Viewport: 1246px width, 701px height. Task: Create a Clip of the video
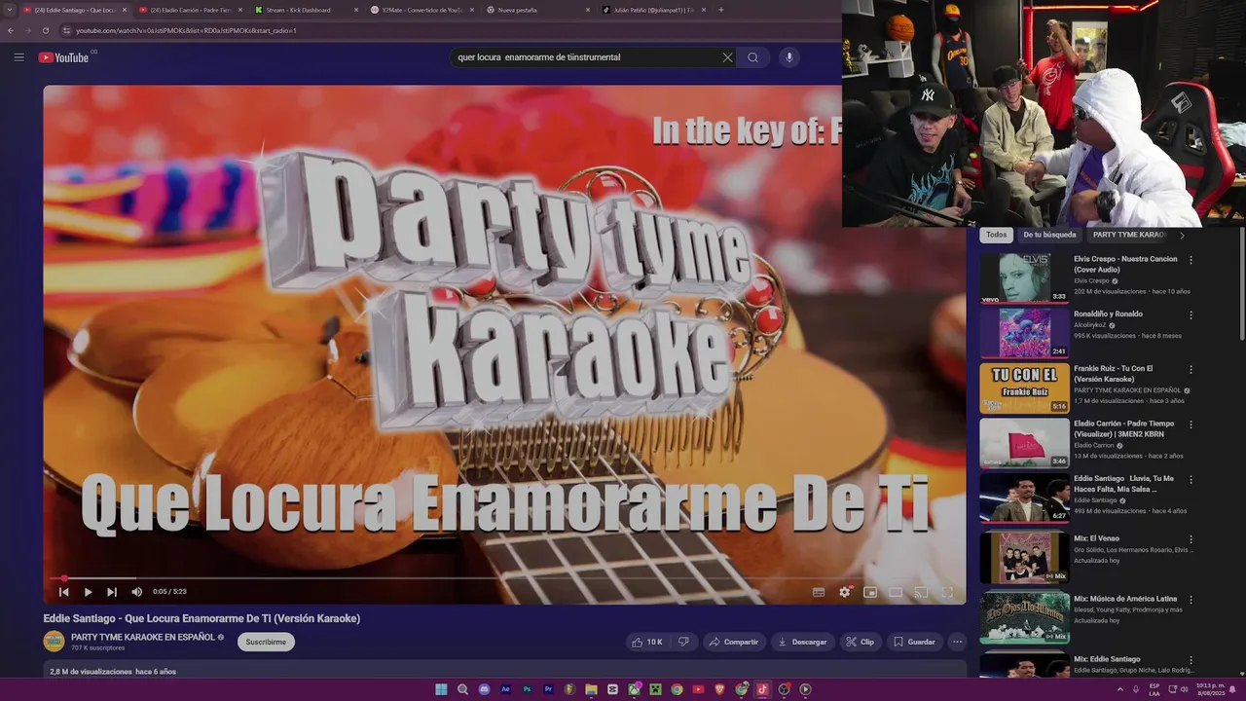click(x=860, y=642)
